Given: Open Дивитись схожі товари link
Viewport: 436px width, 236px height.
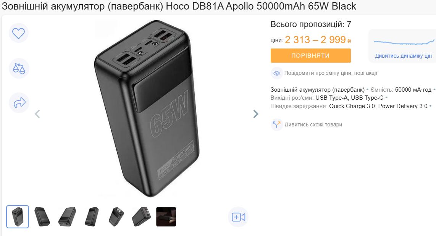Looking at the screenshot, I should coord(313,124).
